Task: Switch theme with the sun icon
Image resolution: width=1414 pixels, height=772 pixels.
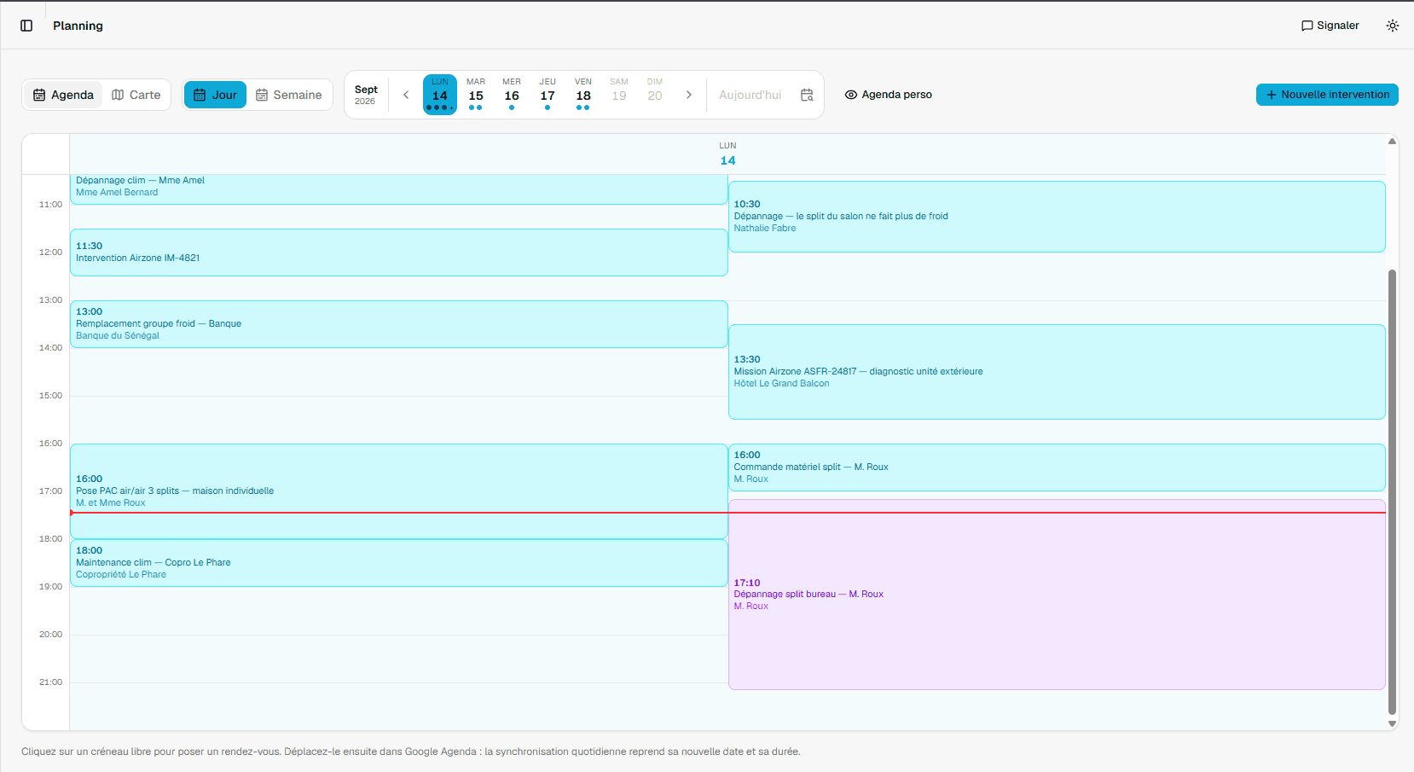Action: (x=1393, y=26)
